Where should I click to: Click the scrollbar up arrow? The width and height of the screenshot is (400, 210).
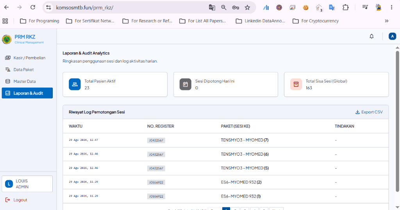397,48
